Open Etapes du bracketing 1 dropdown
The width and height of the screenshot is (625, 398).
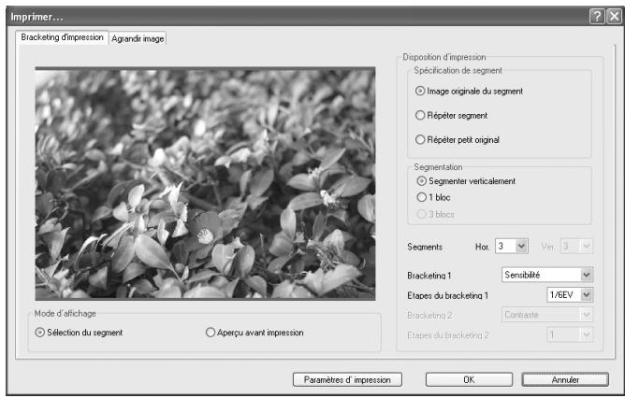tap(570, 295)
